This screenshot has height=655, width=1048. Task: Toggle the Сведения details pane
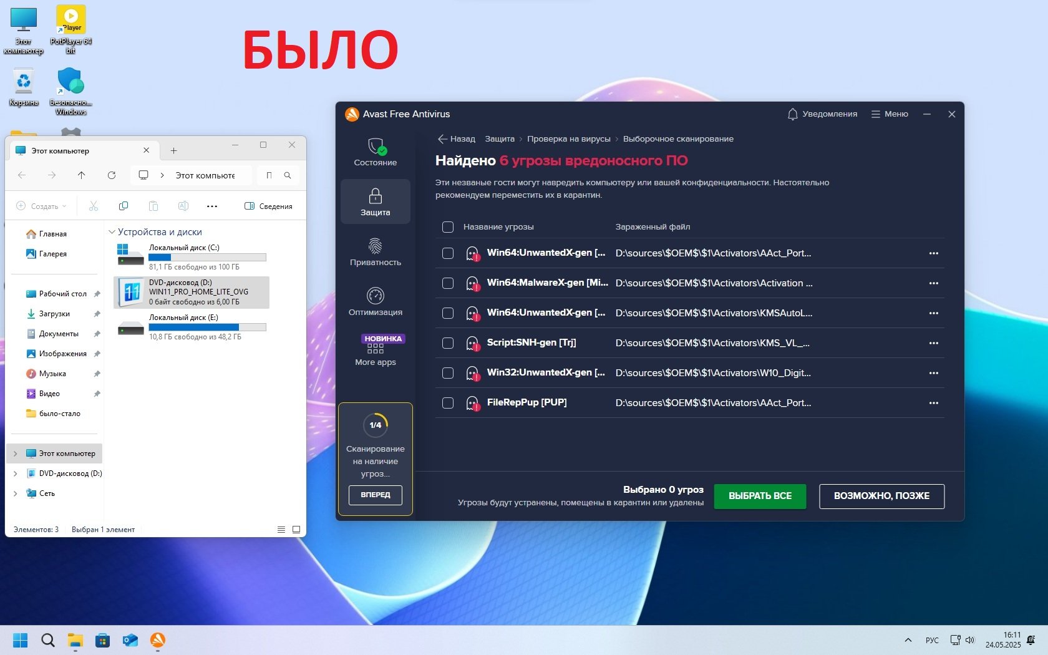[269, 206]
